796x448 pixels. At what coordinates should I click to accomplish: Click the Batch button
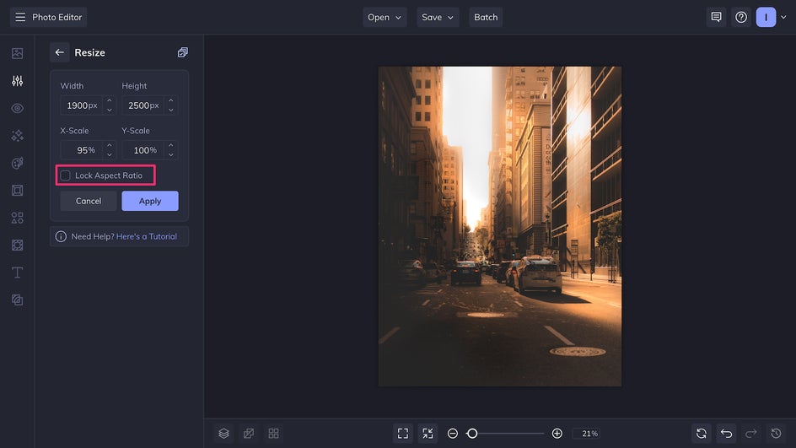486,17
